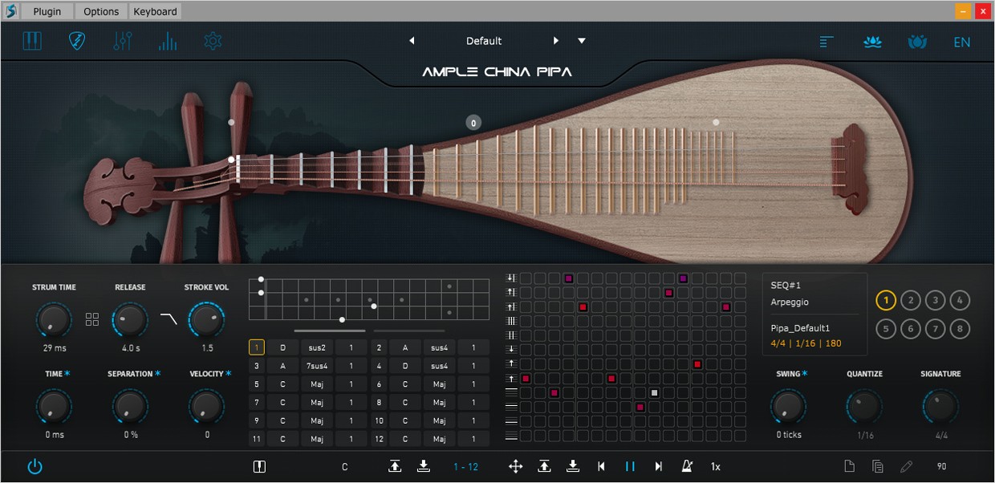This screenshot has height=483, width=995.
Task: Enable the metronome for the sequencer
Action: (687, 466)
